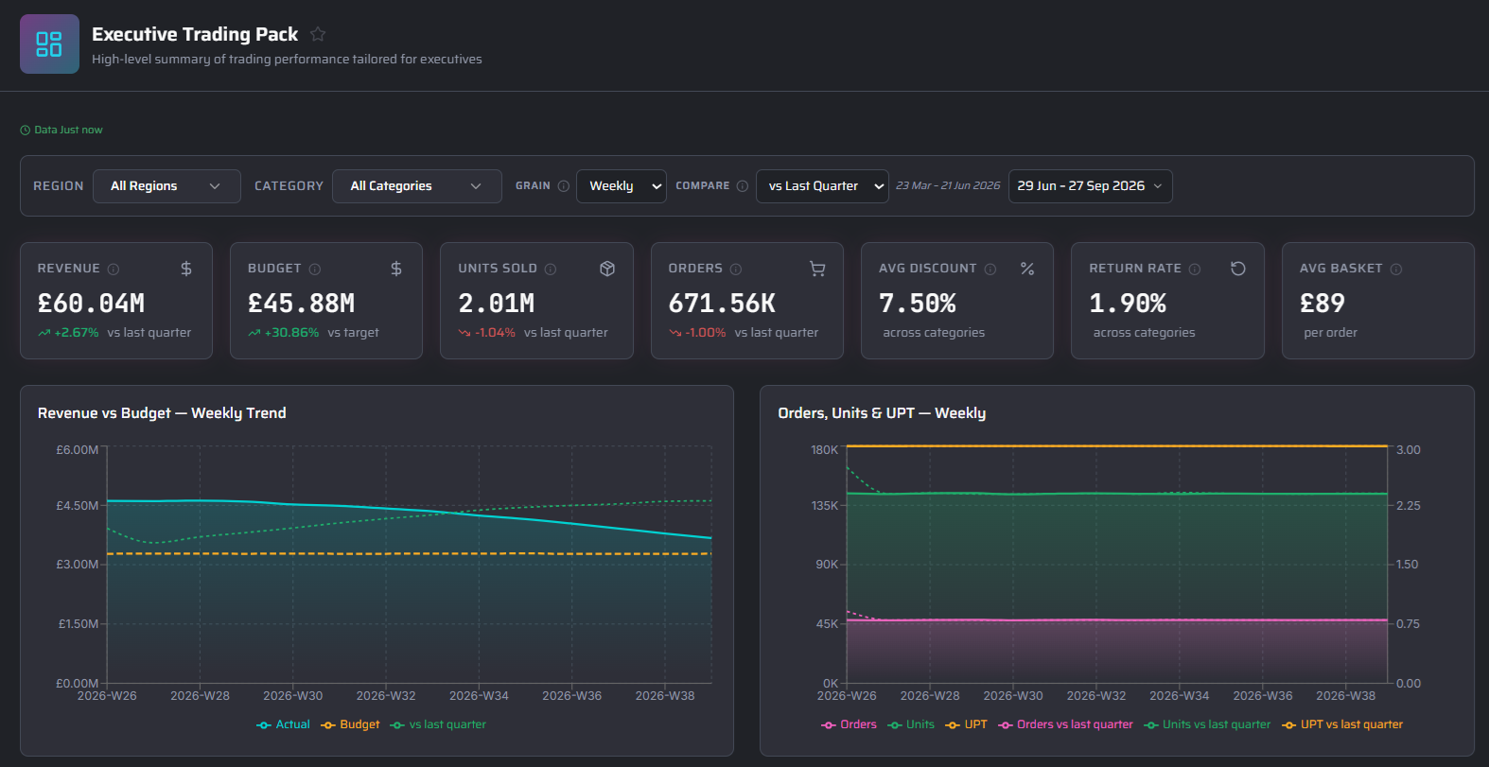
Task: Click the Return Rate info icon
Action: coord(1195,269)
